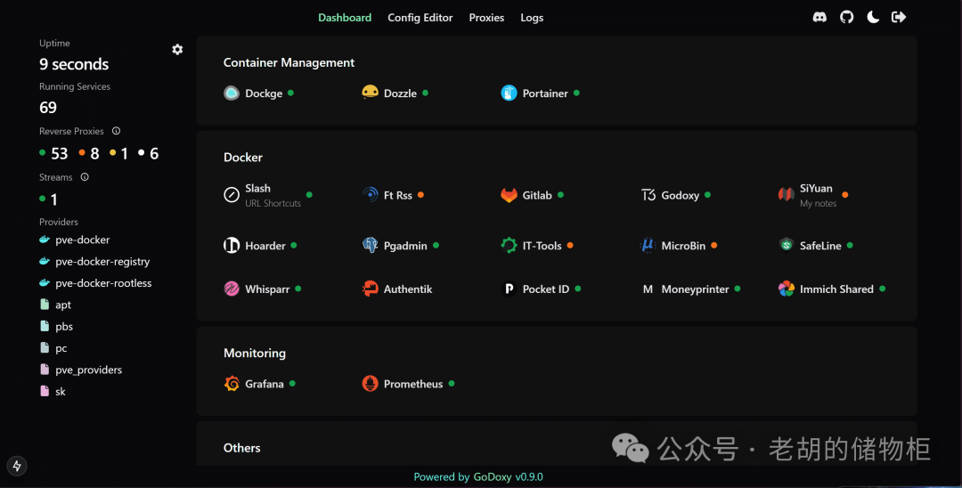Open the Pgadmin elephant icon
Image resolution: width=962 pixels, height=488 pixels.
(370, 245)
